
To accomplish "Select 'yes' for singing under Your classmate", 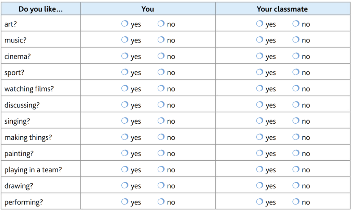I will (260, 121).
